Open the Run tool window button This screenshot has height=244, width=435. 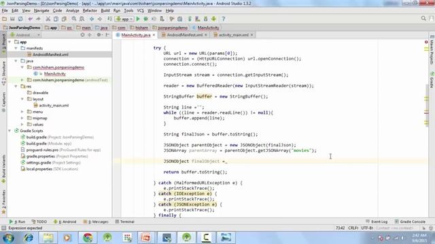(x=17, y=222)
